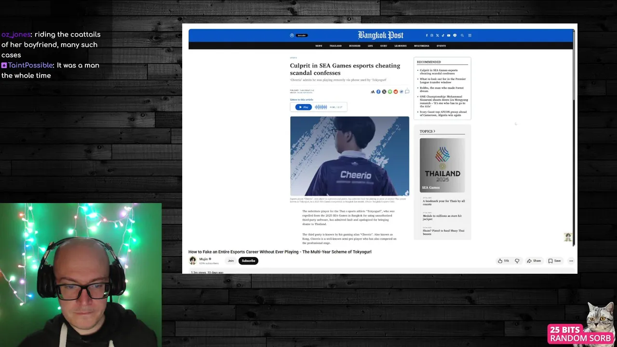The height and width of the screenshot is (347, 617).
Task: Share the article on Facebook
Action: click(378, 92)
